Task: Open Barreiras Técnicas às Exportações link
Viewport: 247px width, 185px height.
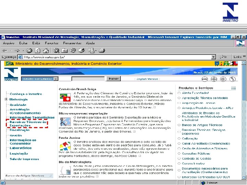Action: tap(28, 124)
